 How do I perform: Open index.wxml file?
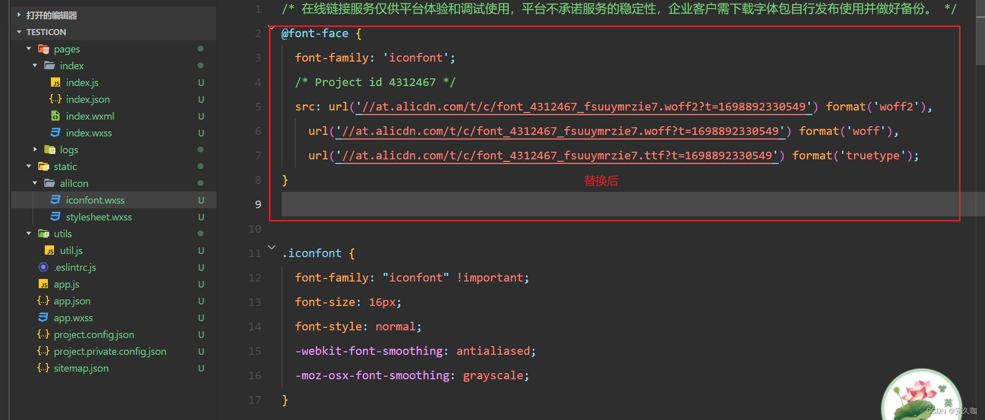(90, 116)
